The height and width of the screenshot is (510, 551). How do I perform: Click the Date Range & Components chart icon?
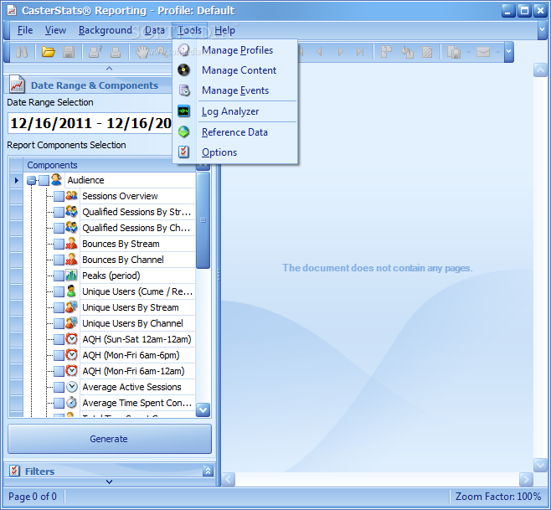click(17, 85)
